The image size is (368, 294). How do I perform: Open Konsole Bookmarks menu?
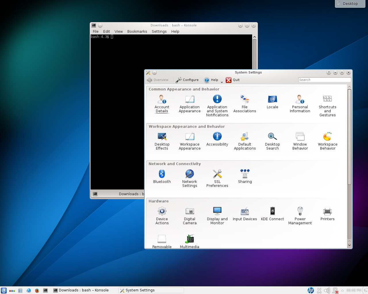pyautogui.click(x=137, y=32)
